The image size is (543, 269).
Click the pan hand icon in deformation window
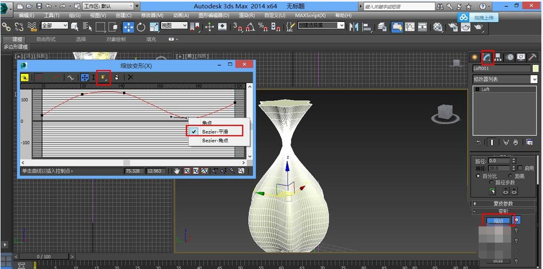tap(176, 171)
